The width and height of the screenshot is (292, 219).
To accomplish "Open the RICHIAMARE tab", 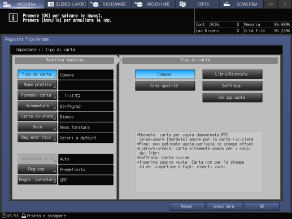I will tap(110, 4).
